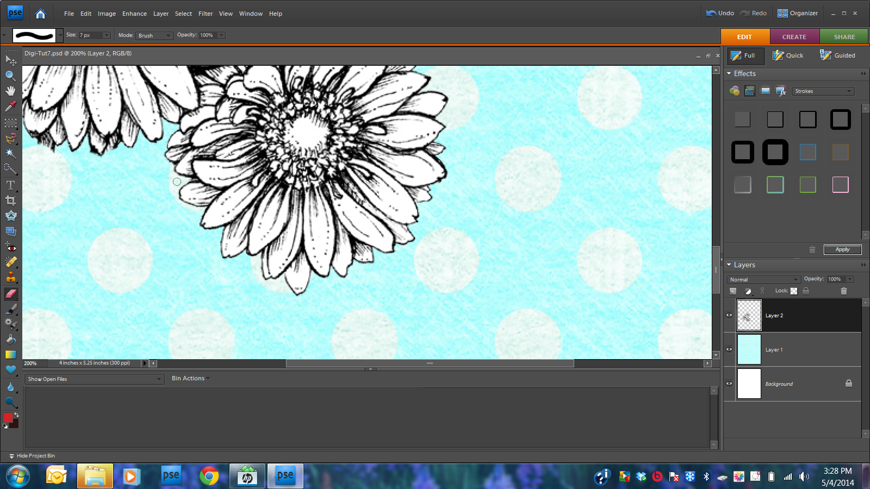Choose the Hand tool
The width and height of the screenshot is (870, 489).
coord(10,91)
